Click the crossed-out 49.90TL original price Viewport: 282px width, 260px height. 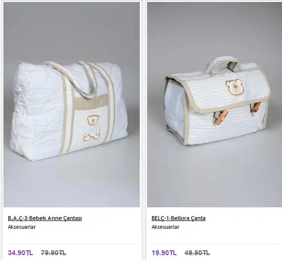pos(197,253)
